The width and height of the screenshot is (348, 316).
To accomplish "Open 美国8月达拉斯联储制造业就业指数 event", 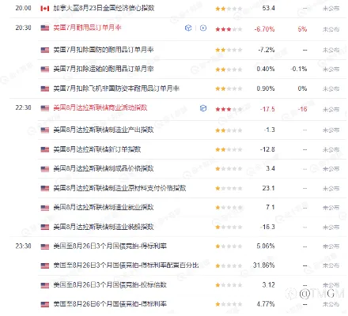I will [104, 207].
